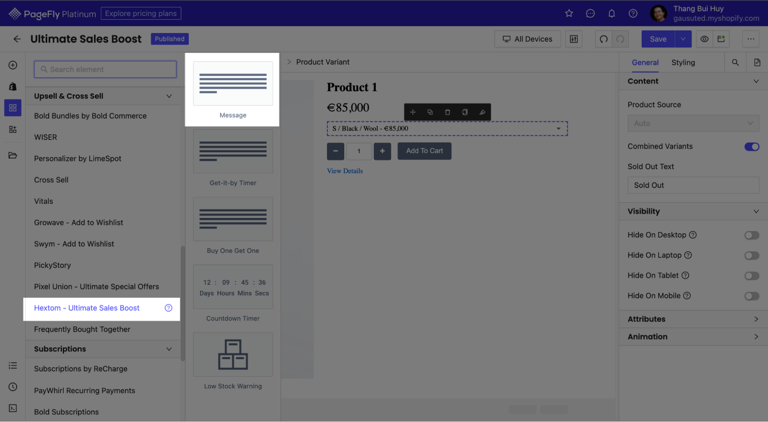Click the add element plus icon in sidebar
The width and height of the screenshot is (768, 422).
tap(13, 65)
